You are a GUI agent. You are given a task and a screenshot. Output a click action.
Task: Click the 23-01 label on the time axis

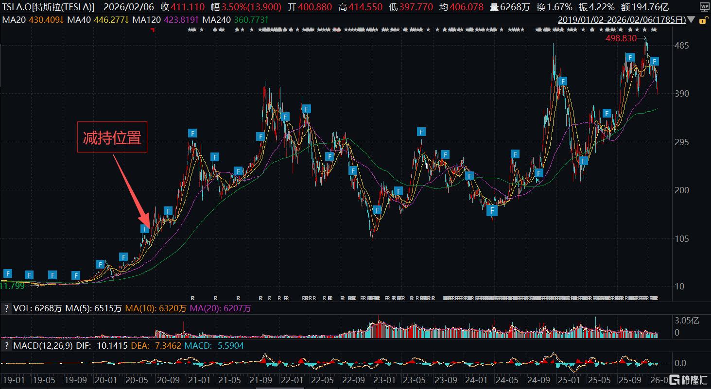384,380
